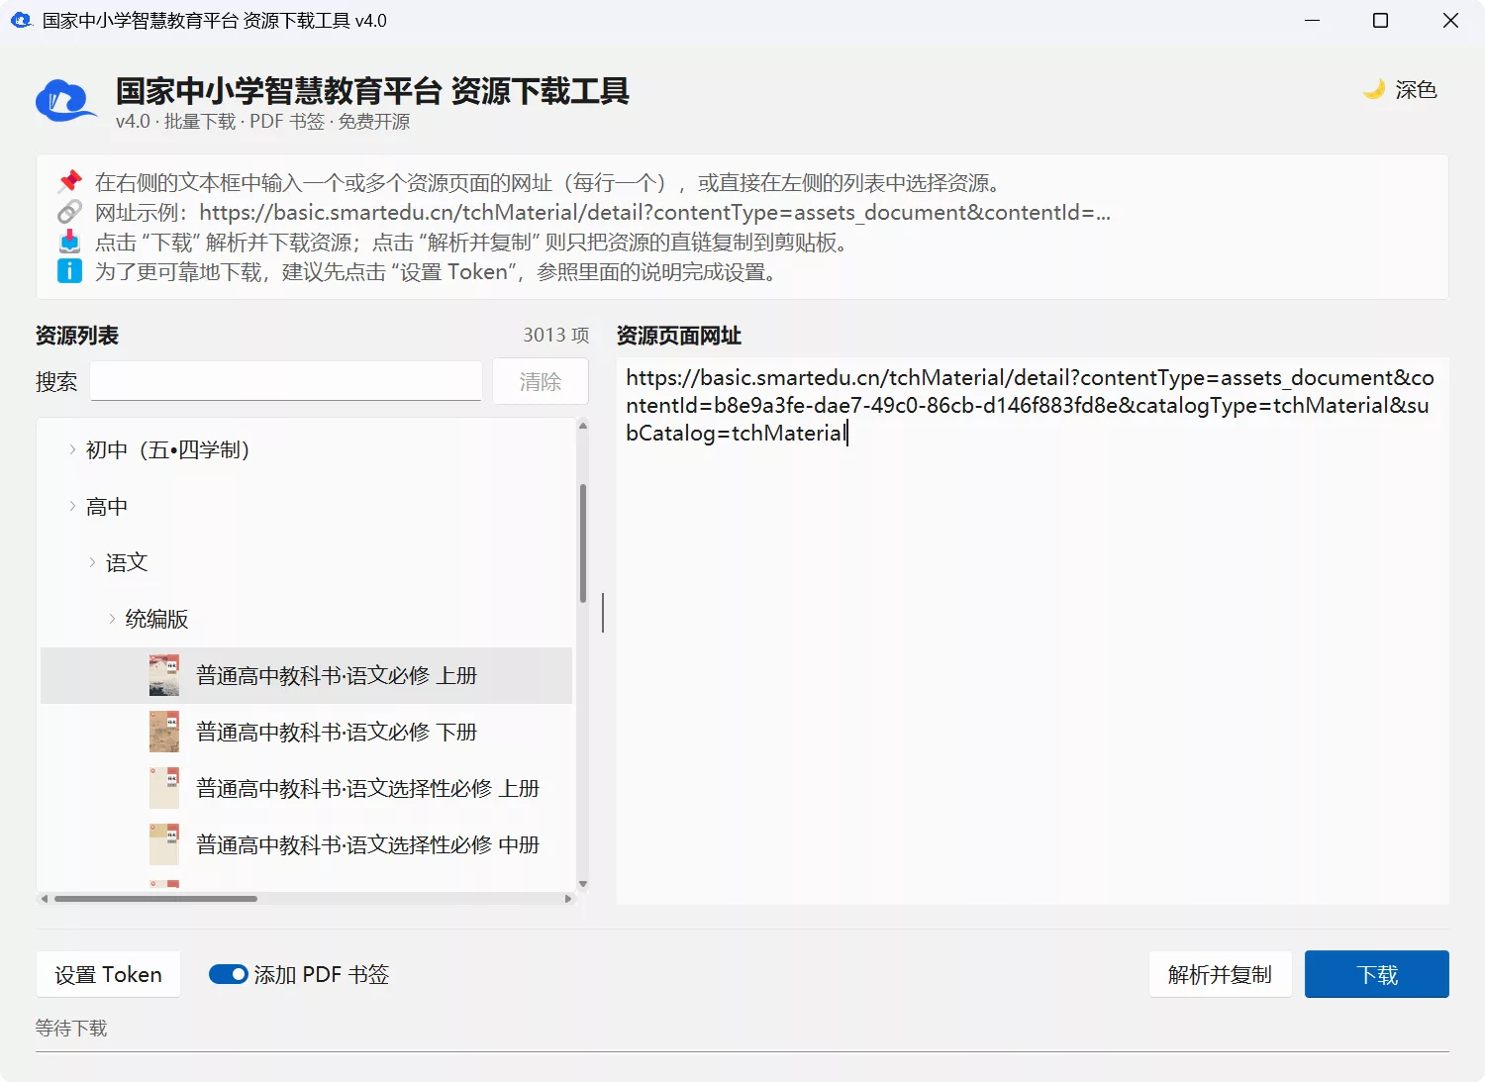
Task: Click the resource list vertical scrollbar thumb
Action: pyautogui.click(x=583, y=542)
